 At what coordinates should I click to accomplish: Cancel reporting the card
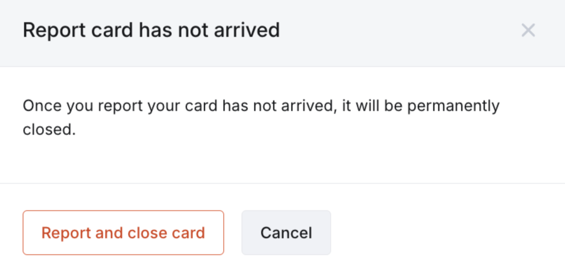coord(286,232)
